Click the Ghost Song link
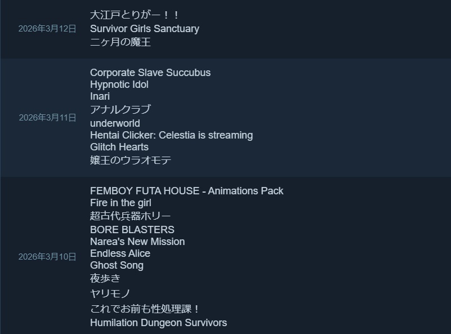 coord(117,265)
